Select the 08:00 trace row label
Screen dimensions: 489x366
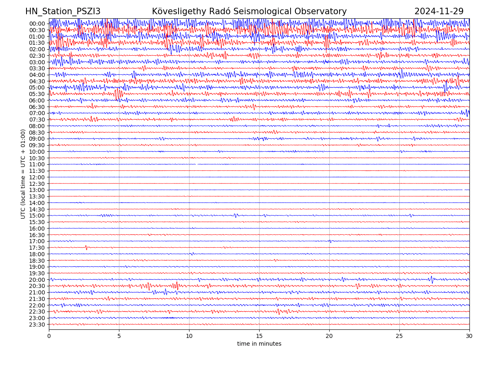[x=37, y=126]
